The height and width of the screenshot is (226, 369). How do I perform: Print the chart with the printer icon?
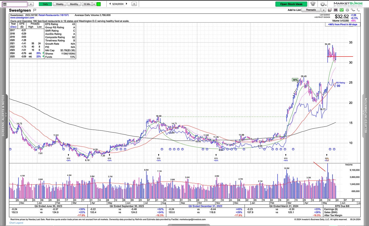[347, 10]
